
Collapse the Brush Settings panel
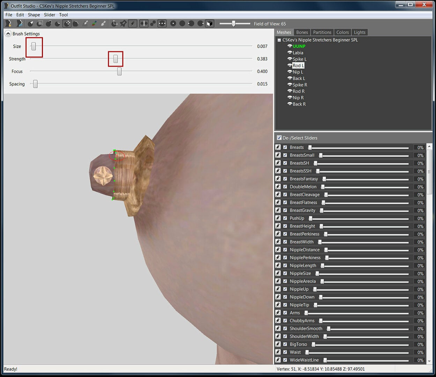tap(8, 34)
